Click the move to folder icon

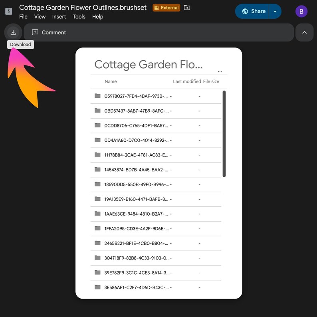(187, 8)
